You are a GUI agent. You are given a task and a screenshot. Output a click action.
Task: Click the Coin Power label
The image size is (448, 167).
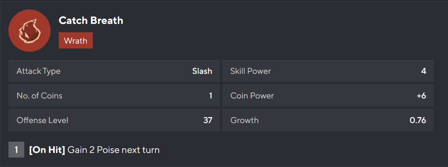(x=252, y=96)
